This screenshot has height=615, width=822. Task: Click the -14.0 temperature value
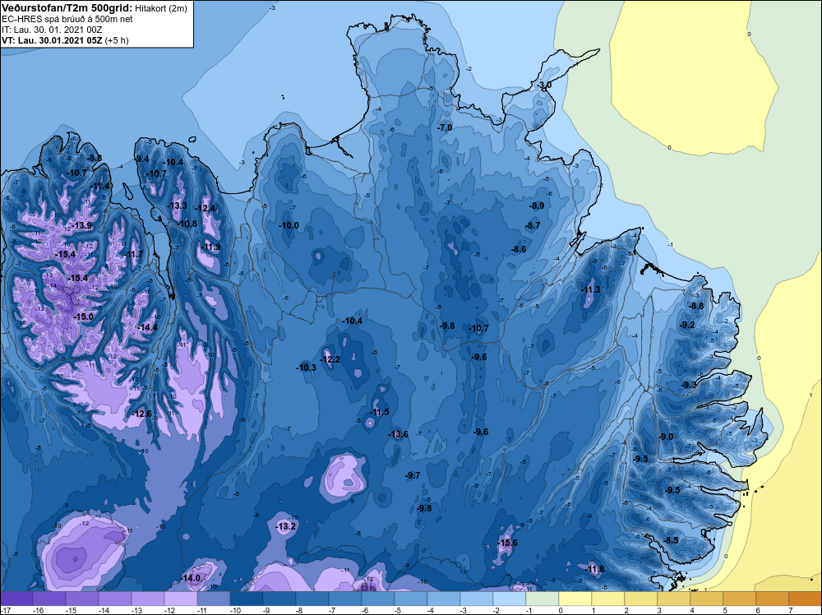tap(191, 578)
